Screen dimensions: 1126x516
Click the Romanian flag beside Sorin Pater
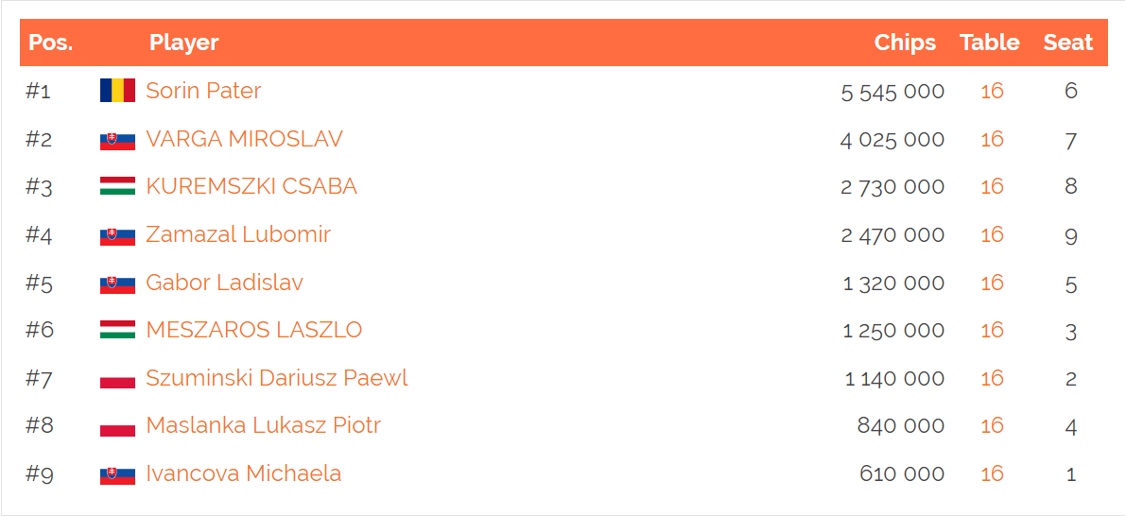[x=118, y=91]
